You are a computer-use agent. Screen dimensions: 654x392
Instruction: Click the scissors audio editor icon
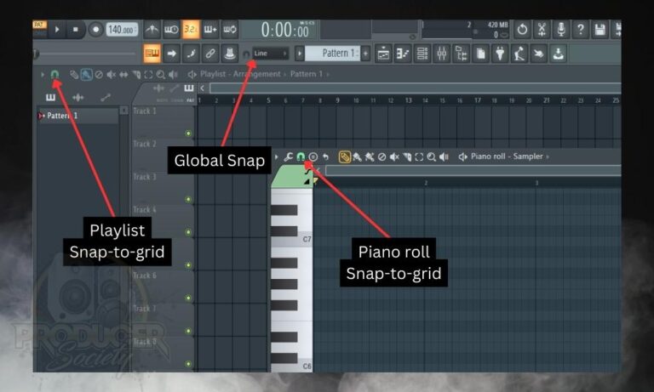[x=542, y=30]
